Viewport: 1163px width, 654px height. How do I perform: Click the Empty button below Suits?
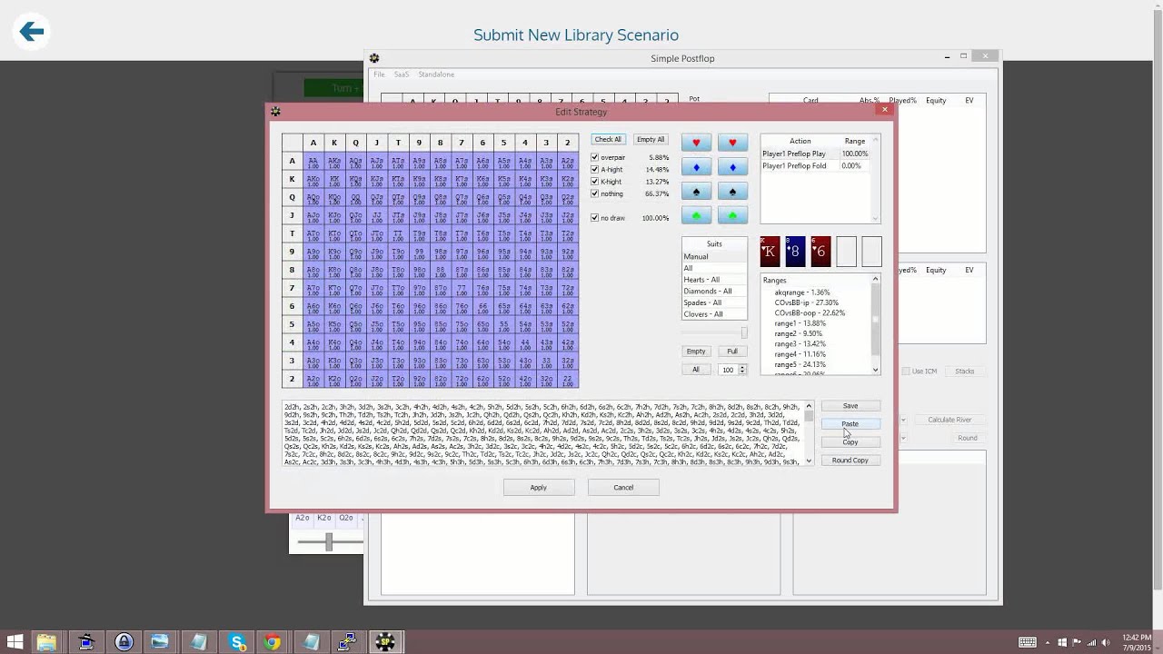696,352
